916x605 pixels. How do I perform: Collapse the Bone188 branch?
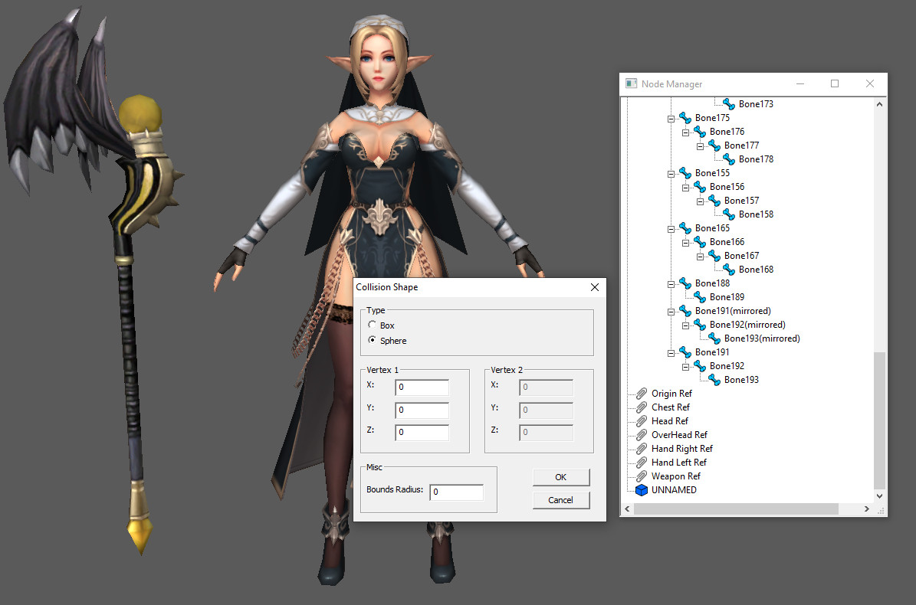click(x=671, y=285)
